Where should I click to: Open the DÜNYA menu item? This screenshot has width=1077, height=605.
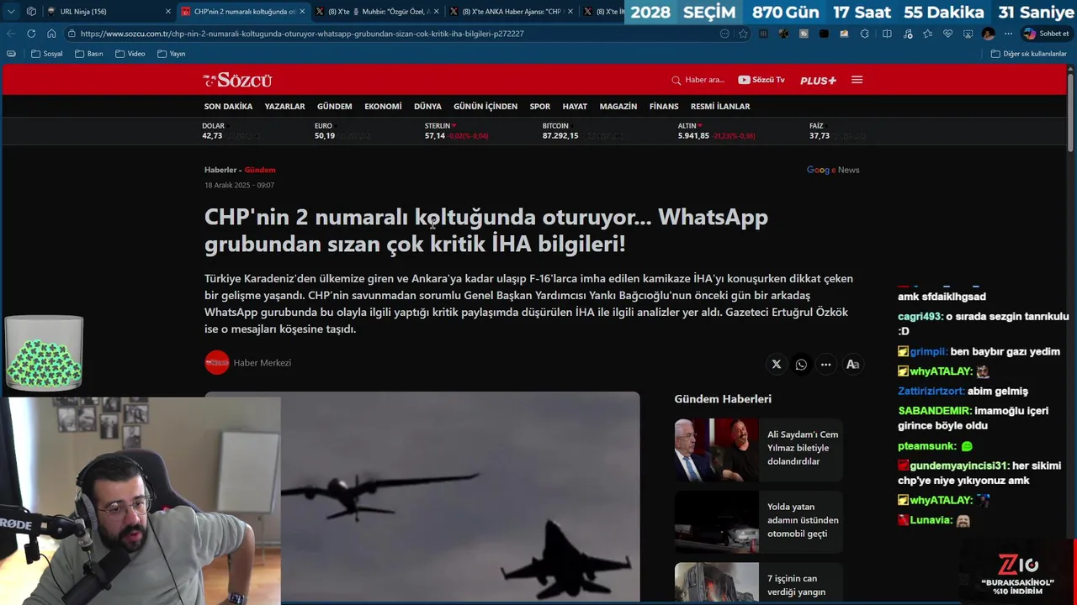(x=427, y=107)
